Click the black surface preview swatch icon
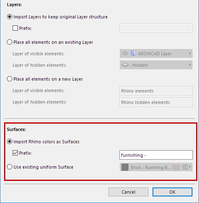This screenshot has height=203, width=199. coord(125,167)
